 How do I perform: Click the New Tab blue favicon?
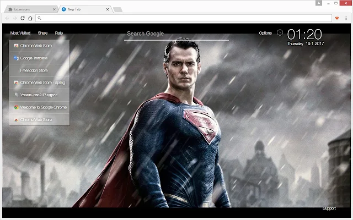tap(64, 9)
